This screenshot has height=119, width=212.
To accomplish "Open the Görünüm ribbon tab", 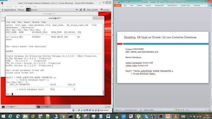I will (x=197, y=5).
